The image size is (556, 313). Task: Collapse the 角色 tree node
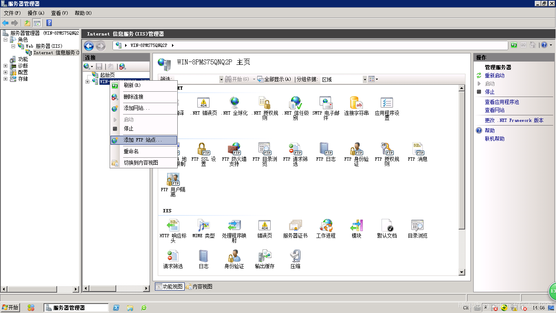pyautogui.click(x=6, y=40)
